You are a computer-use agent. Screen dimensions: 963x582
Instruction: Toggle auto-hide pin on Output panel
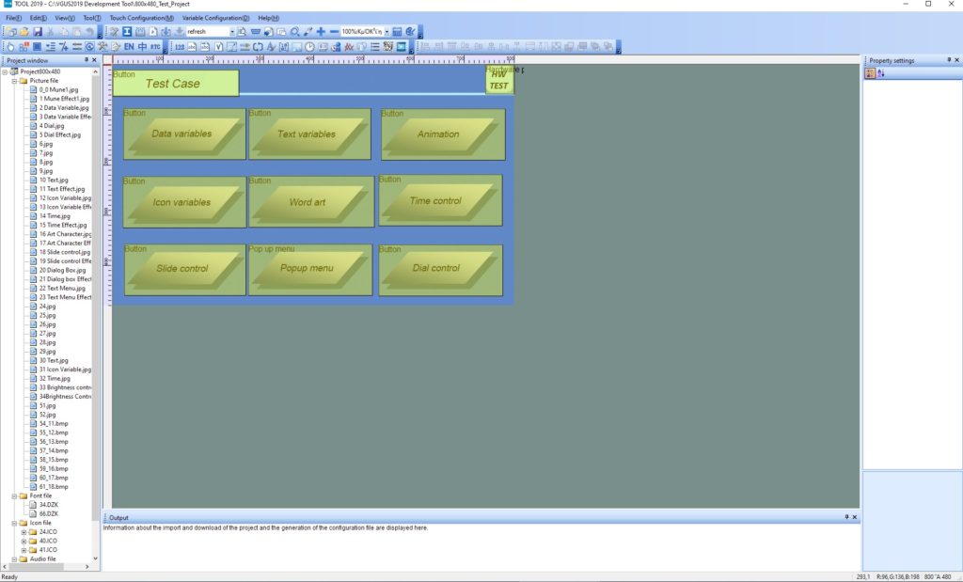coord(846,517)
